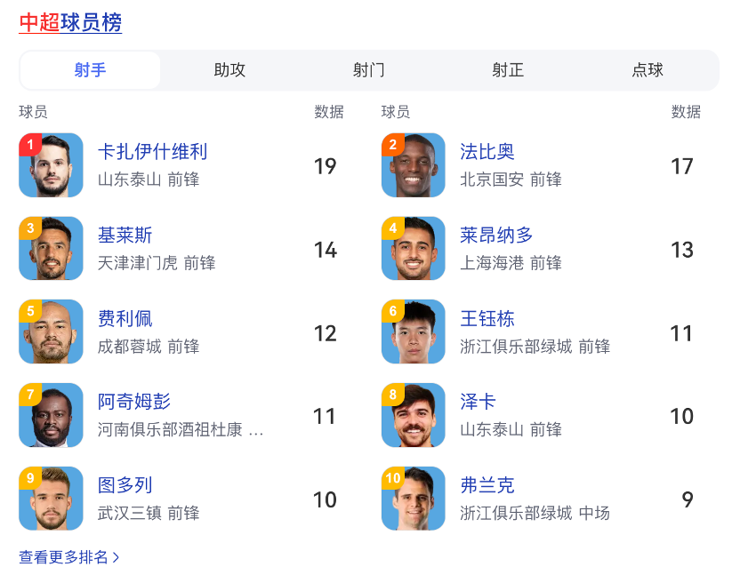Show the 点球 ranking tab
Screen dimensions: 740x567
[x=647, y=70]
